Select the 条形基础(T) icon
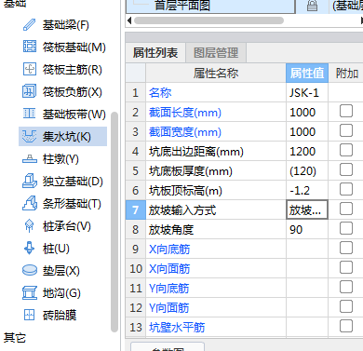 (x=30, y=204)
